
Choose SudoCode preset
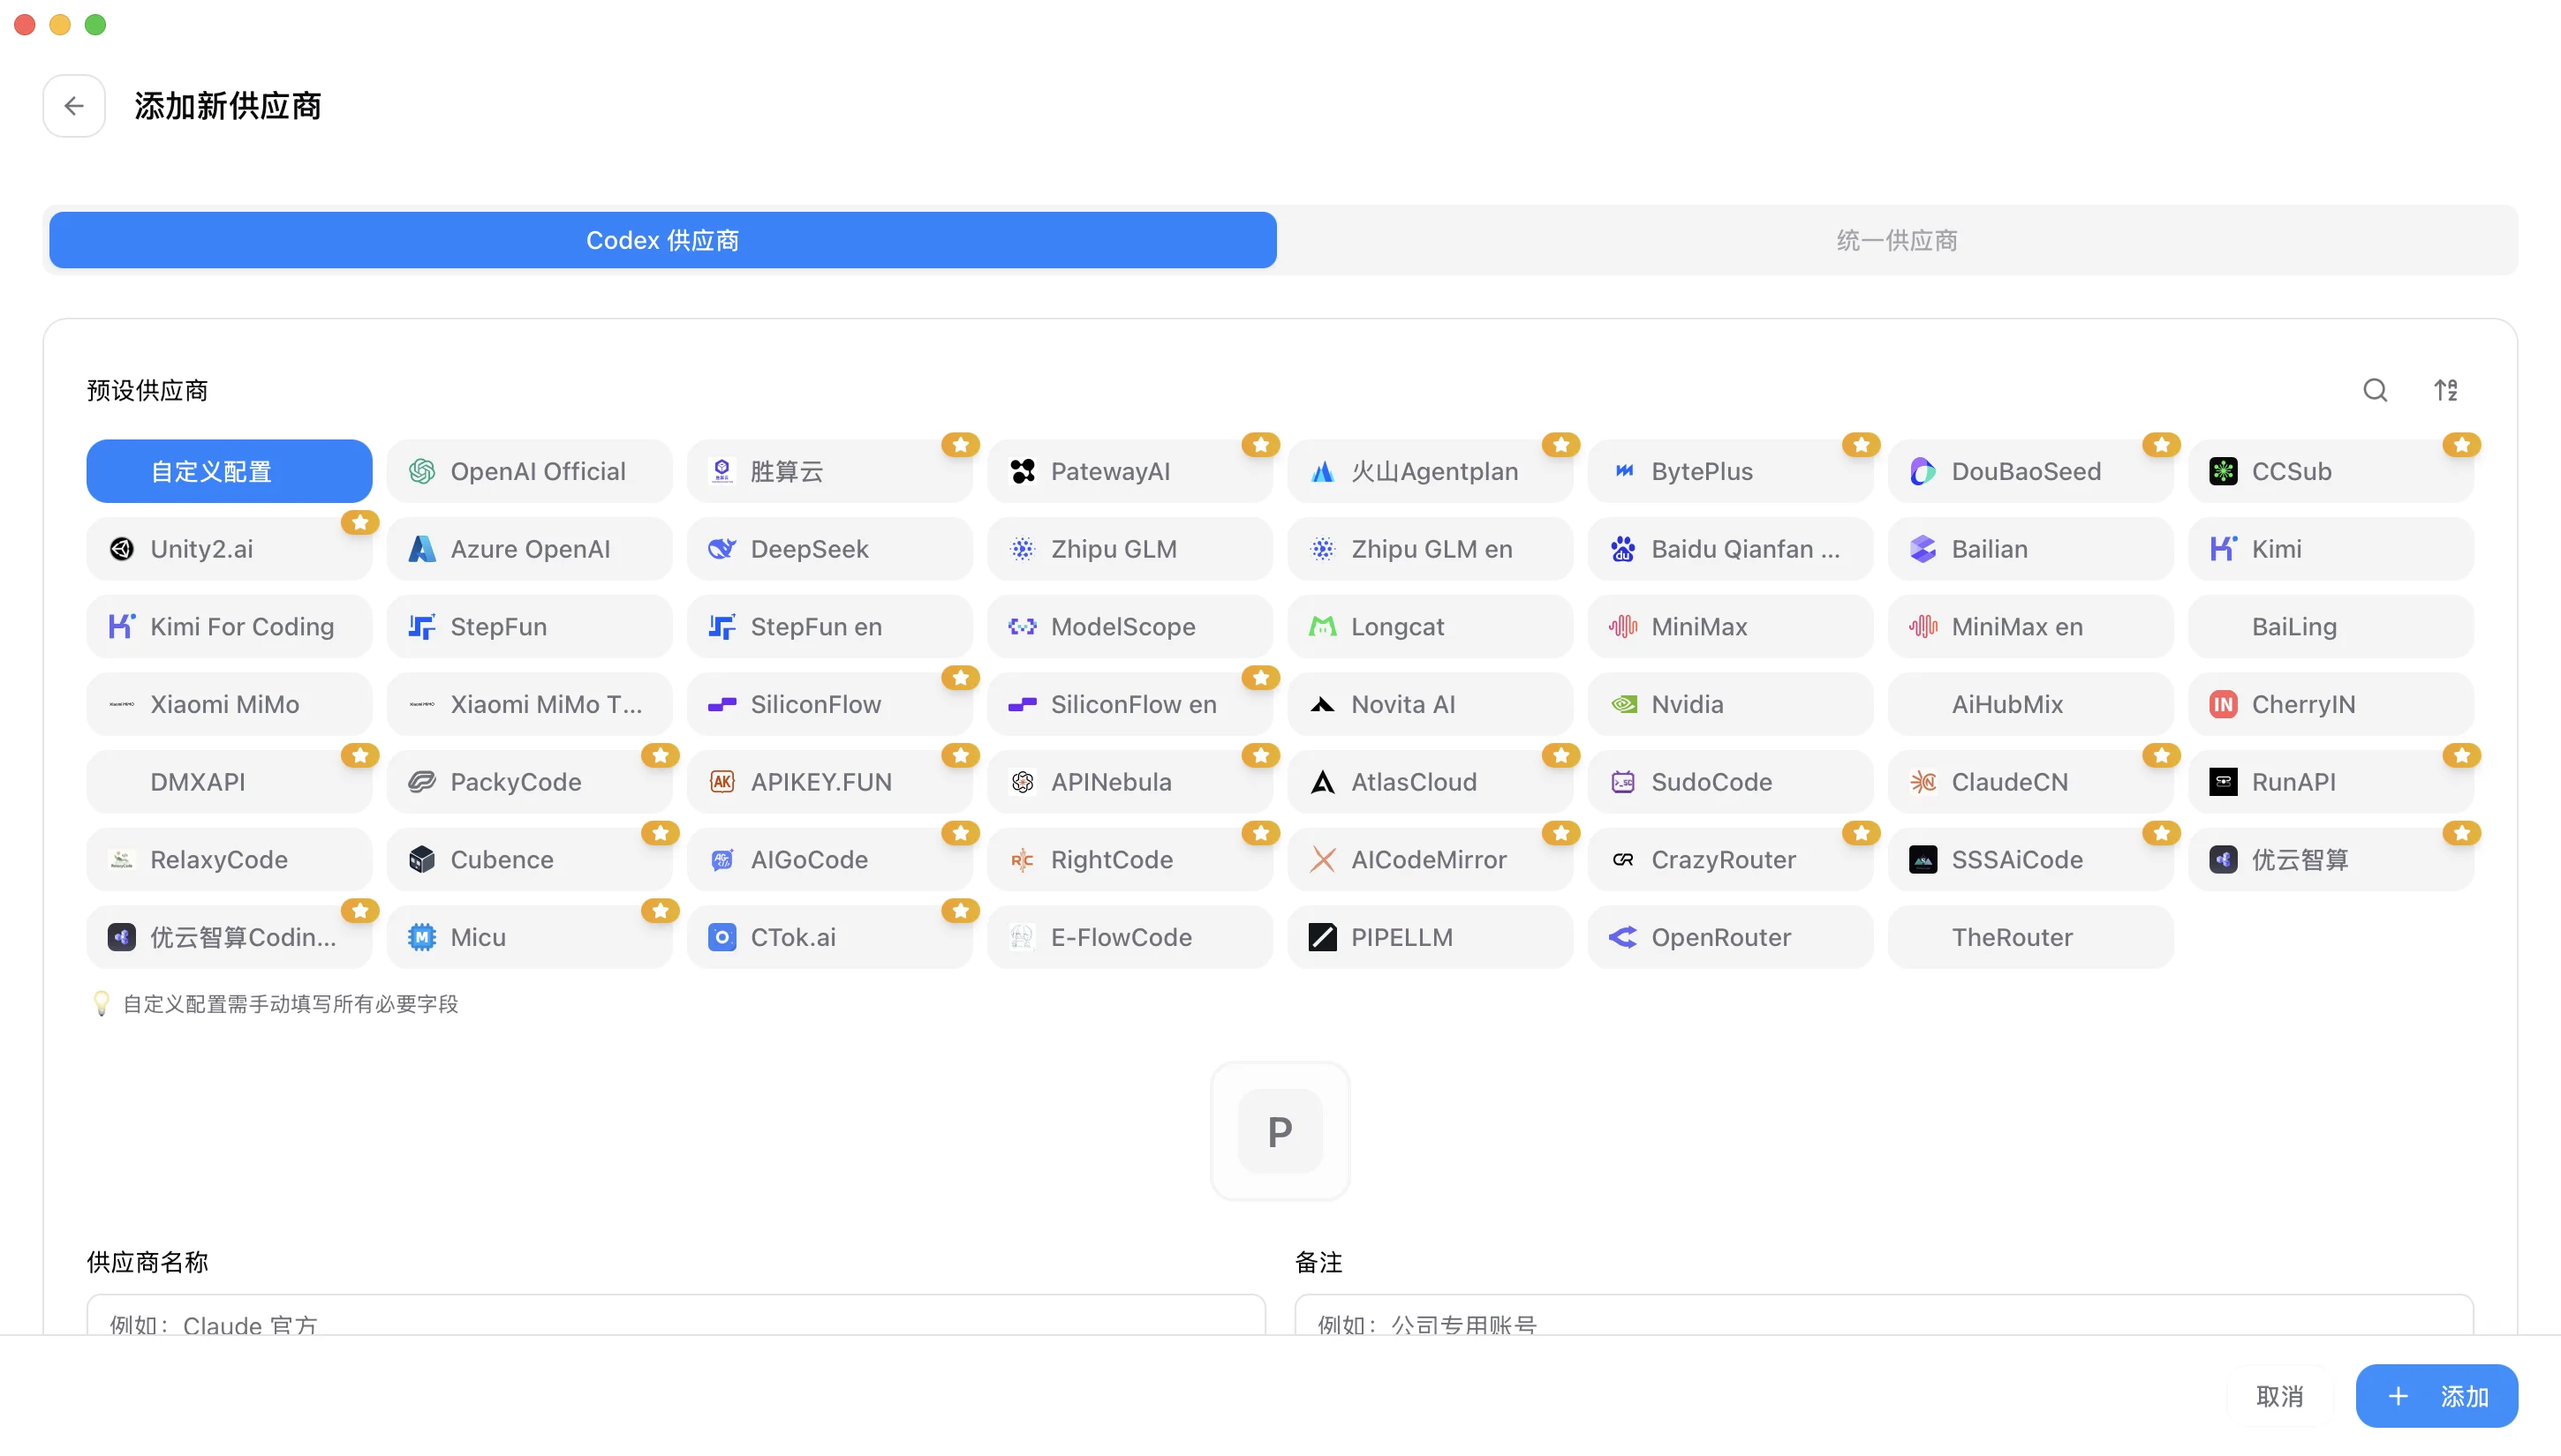point(1730,782)
